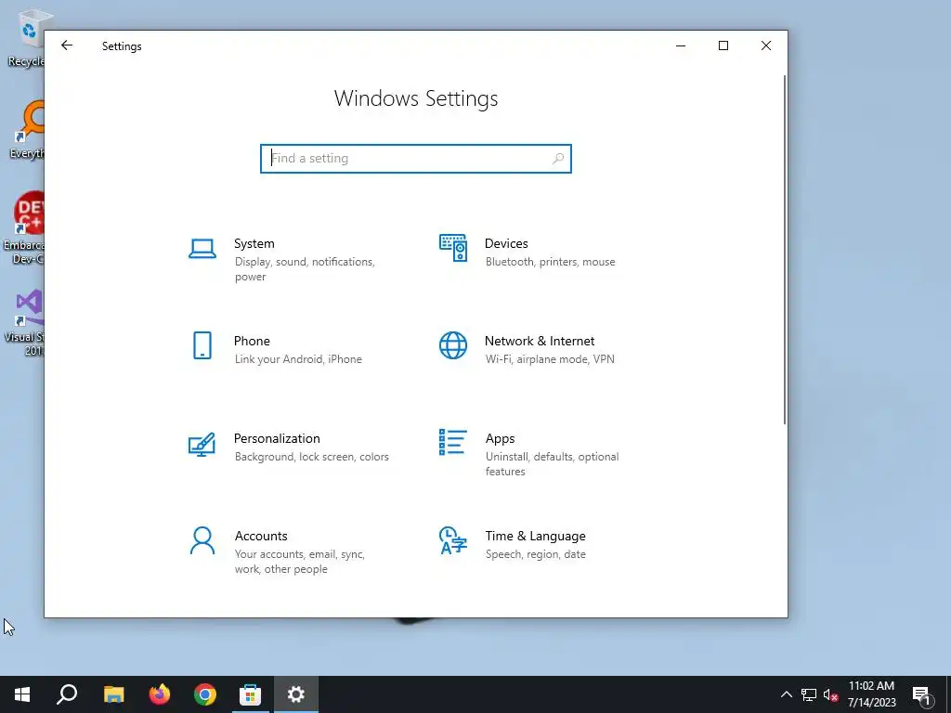Image resolution: width=951 pixels, height=713 pixels.
Task: Click the Time & Language icon
Action: (x=453, y=540)
